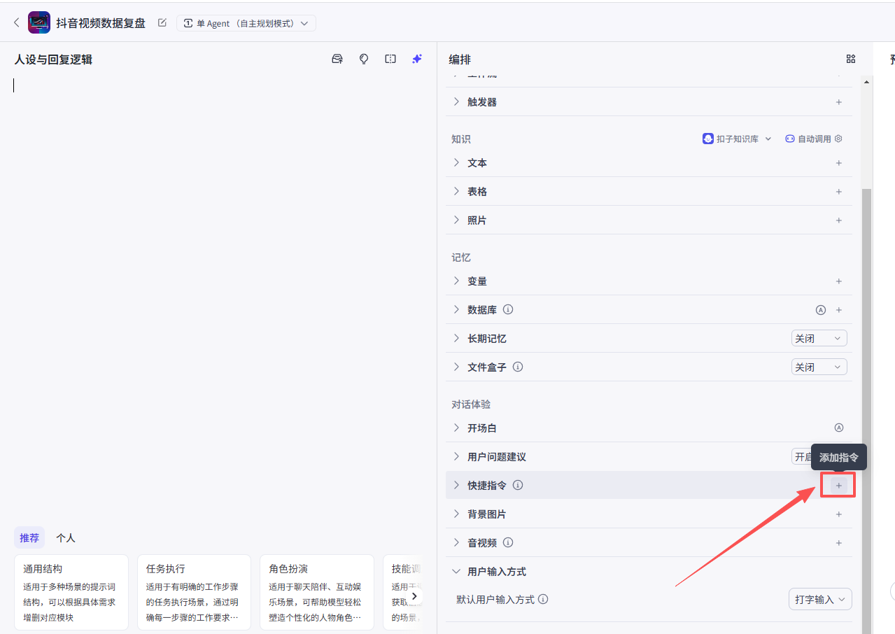Click the lightbulb icon in 人设与回复逻辑 header
This screenshot has width=895, height=634.
[x=364, y=59]
